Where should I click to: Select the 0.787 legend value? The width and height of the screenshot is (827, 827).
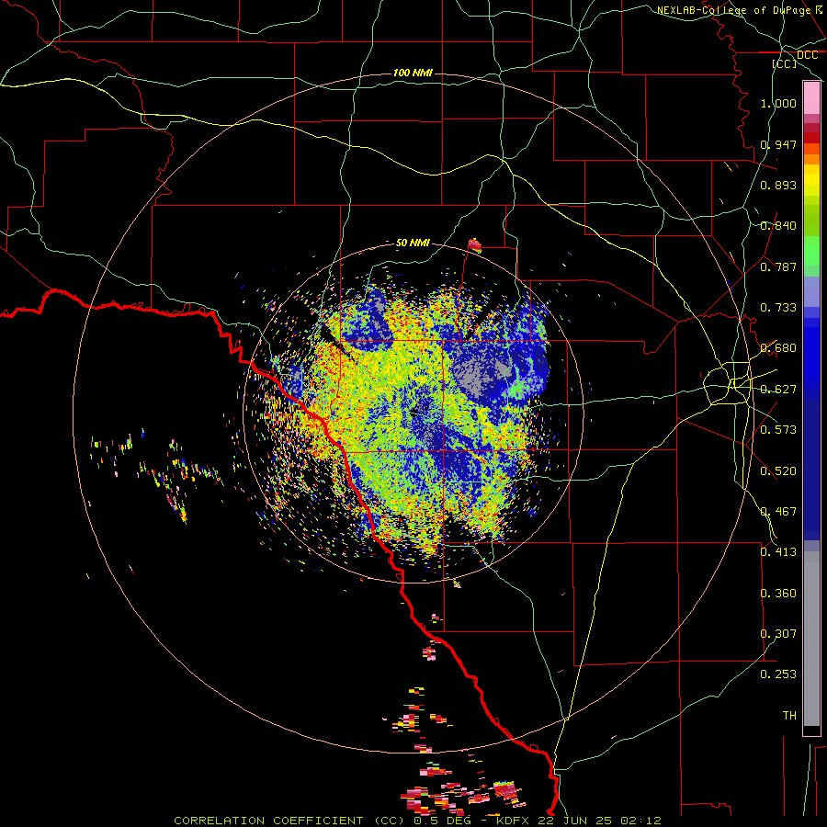coord(778,266)
